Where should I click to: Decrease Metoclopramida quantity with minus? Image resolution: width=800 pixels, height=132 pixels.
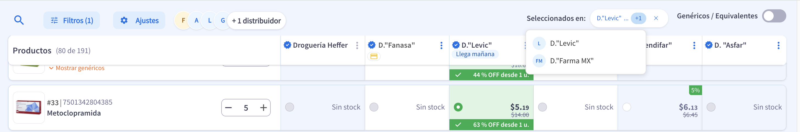[229, 108]
